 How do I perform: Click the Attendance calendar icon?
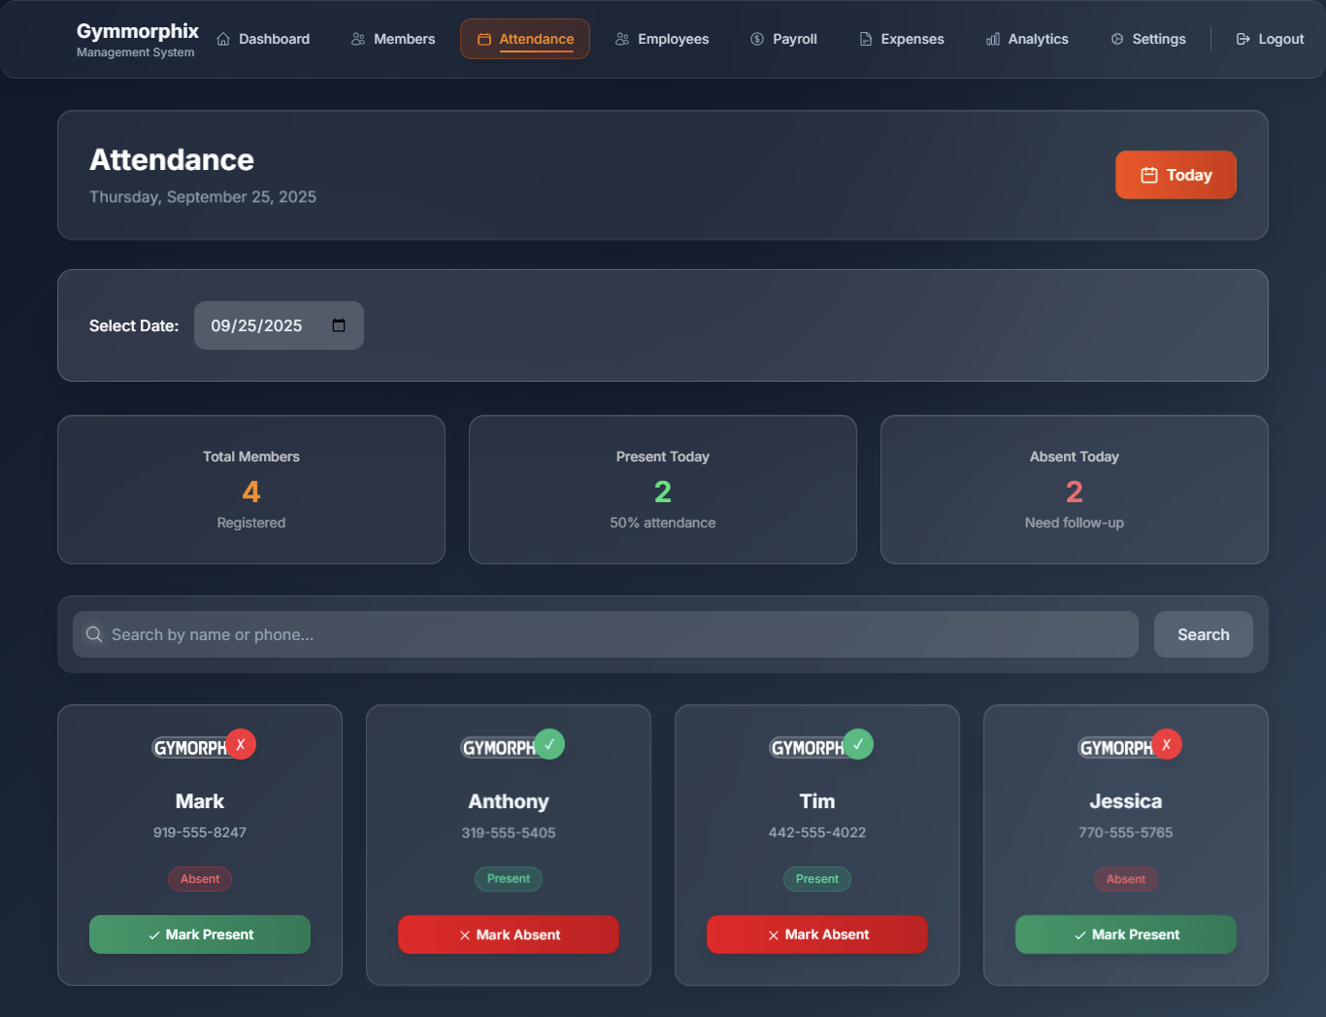(x=483, y=39)
